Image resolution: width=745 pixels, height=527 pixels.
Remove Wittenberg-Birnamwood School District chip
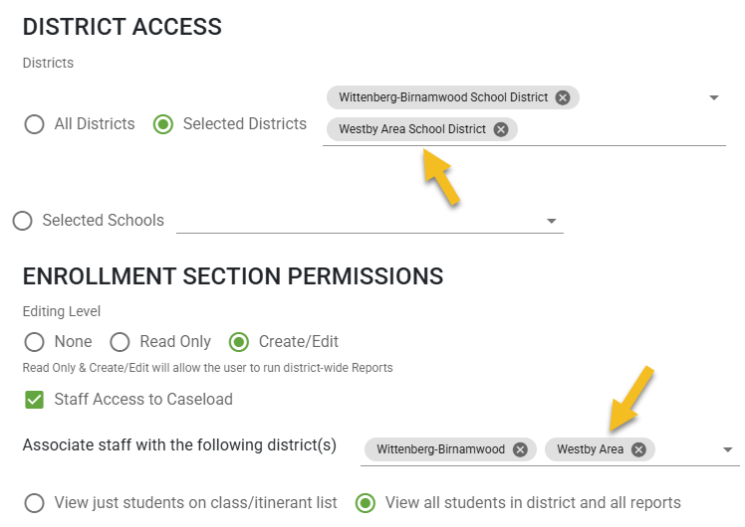563,97
